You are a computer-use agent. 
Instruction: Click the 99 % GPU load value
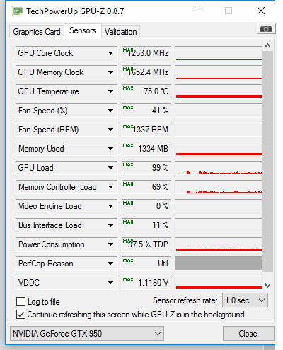click(146, 168)
